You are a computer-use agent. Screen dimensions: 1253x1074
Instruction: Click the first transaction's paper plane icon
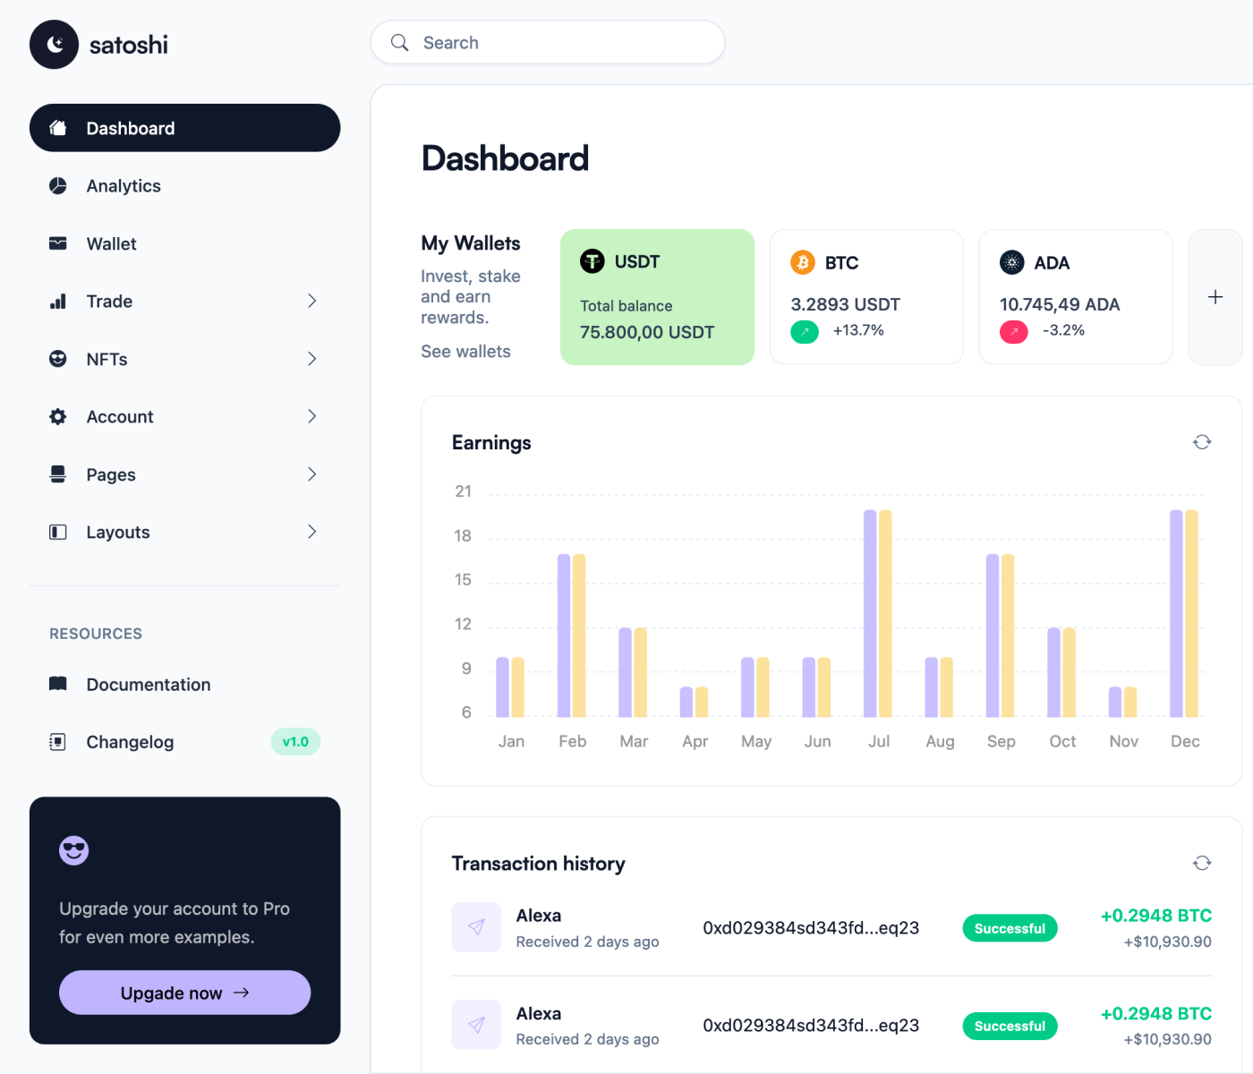click(x=476, y=927)
